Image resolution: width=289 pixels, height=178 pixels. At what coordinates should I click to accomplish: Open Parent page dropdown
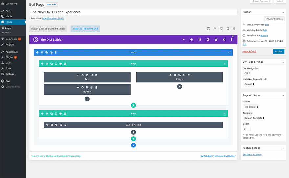251,107
